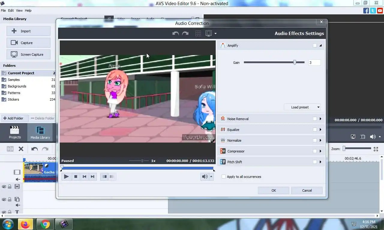Expand the Pitch Shift section
The height and width of the screenshot is (230, 384).
(320, 162)
